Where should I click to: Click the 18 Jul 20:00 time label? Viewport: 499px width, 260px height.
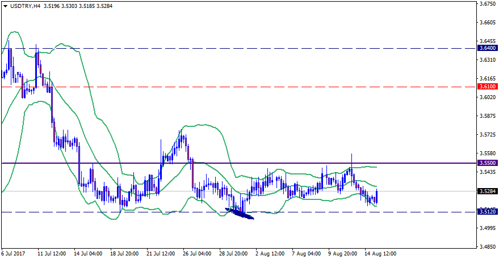124,254
